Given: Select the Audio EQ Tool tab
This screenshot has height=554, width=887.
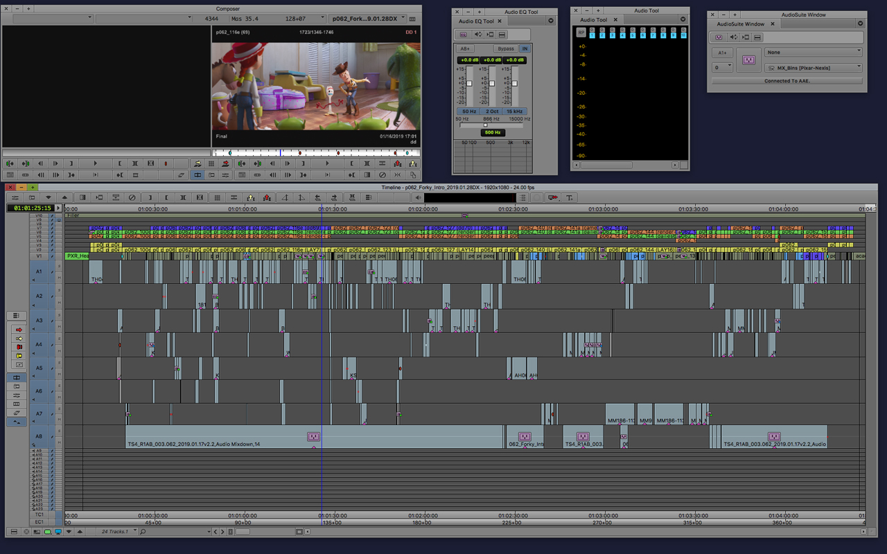Looking at the screenshot, I should tap(480, 21).
